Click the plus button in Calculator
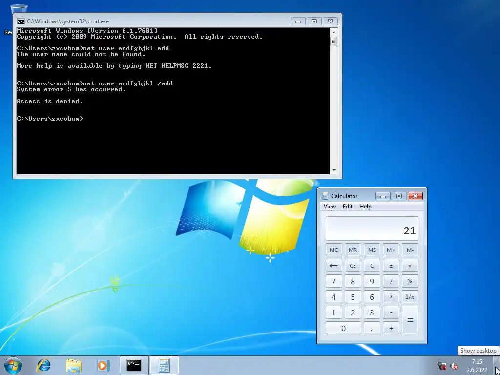The height and width of the screenshot is (375, 500). point(391,328)
